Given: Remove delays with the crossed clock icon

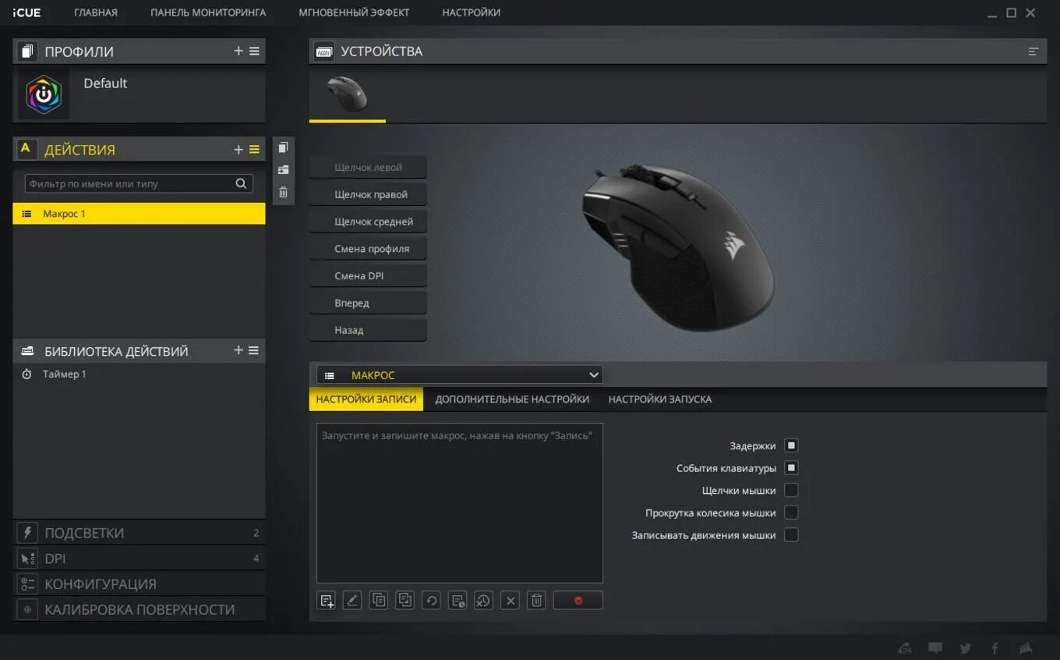Looking at the screenshot, I should click(x=483, y=601).
